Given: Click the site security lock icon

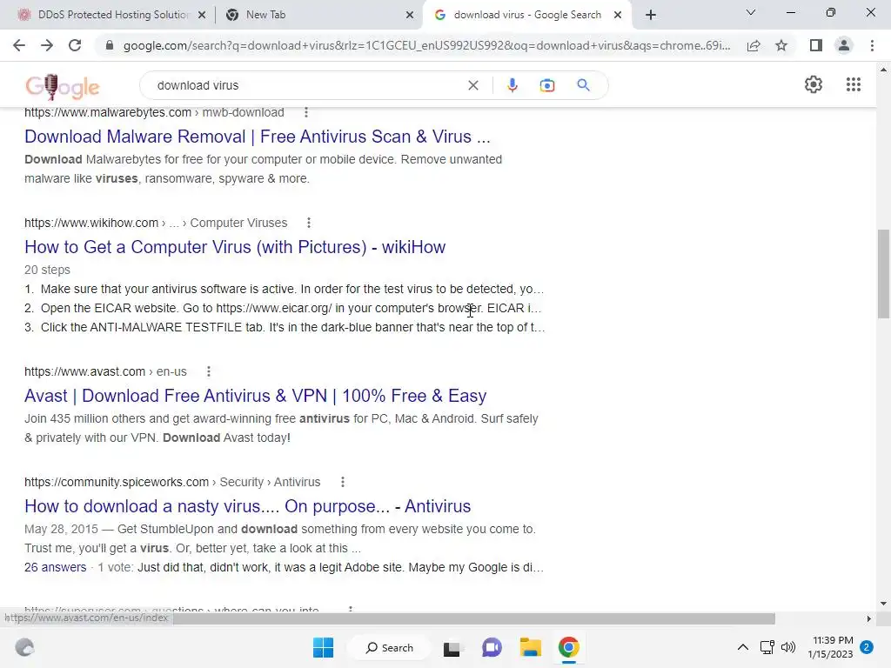Looking at the screenshot, I should click(110, 45).
